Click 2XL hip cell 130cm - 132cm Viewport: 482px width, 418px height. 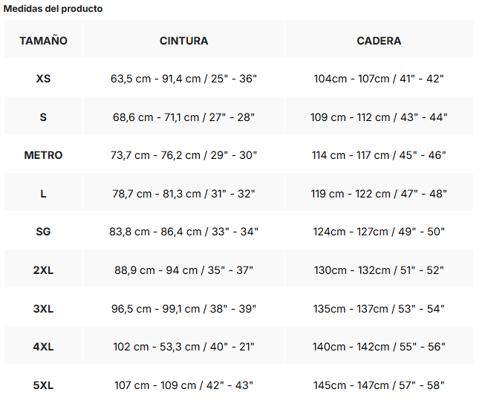[x=379, y=270]
